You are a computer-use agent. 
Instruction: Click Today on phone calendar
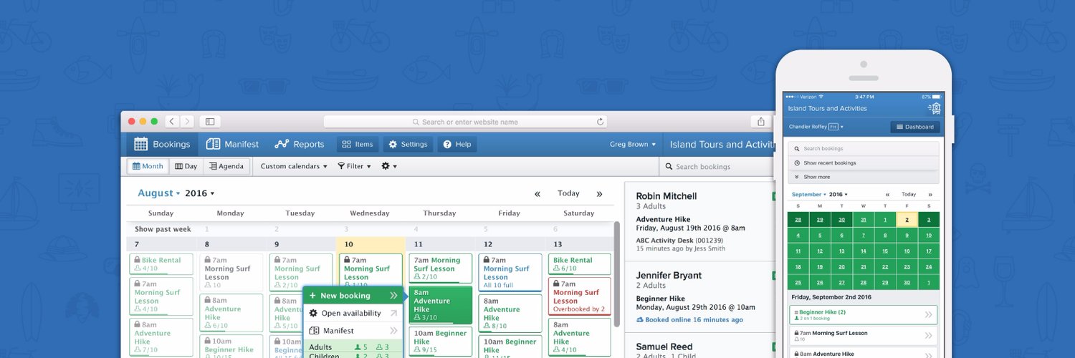(909, 194)
